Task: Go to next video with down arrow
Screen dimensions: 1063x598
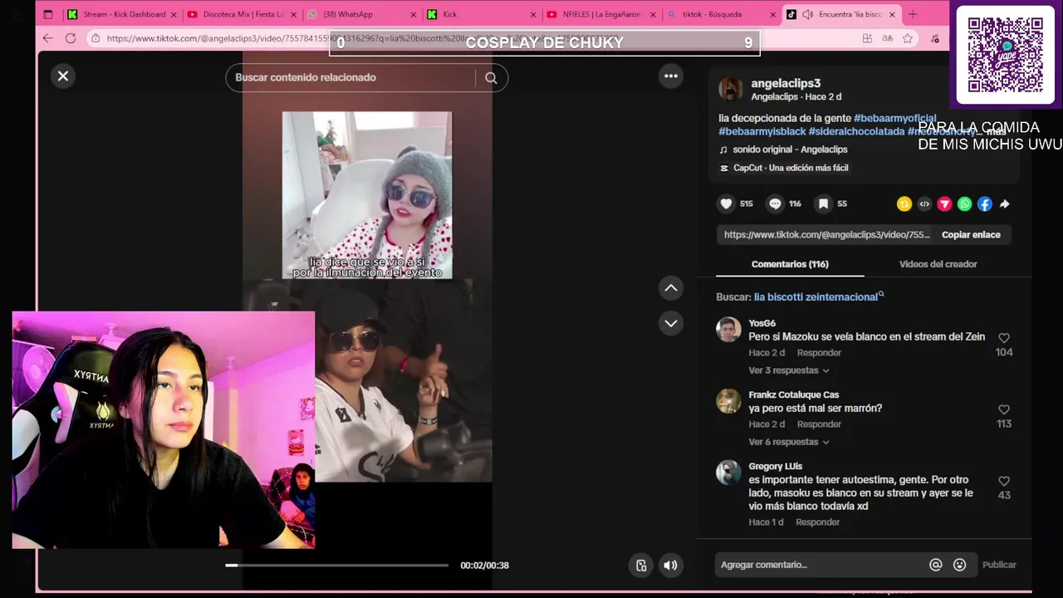Action: pyautogui.click(x=671, y=323)
